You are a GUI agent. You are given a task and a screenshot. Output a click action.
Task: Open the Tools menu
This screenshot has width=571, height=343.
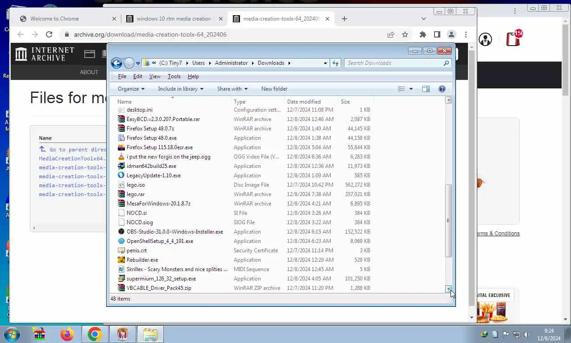click(x=174, y=76)
